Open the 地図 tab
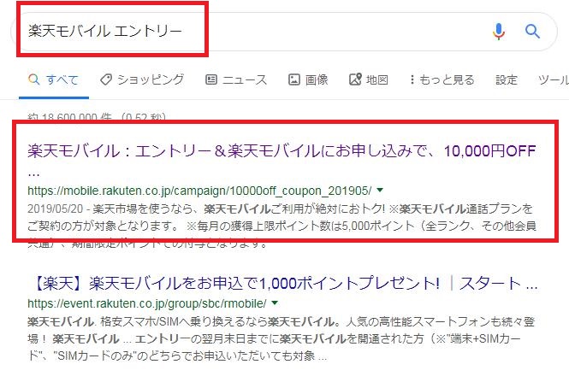 (369, 79)
